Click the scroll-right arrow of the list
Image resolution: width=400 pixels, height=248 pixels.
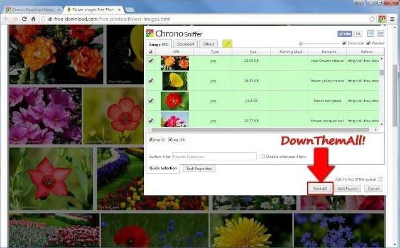tap(376, 130)
